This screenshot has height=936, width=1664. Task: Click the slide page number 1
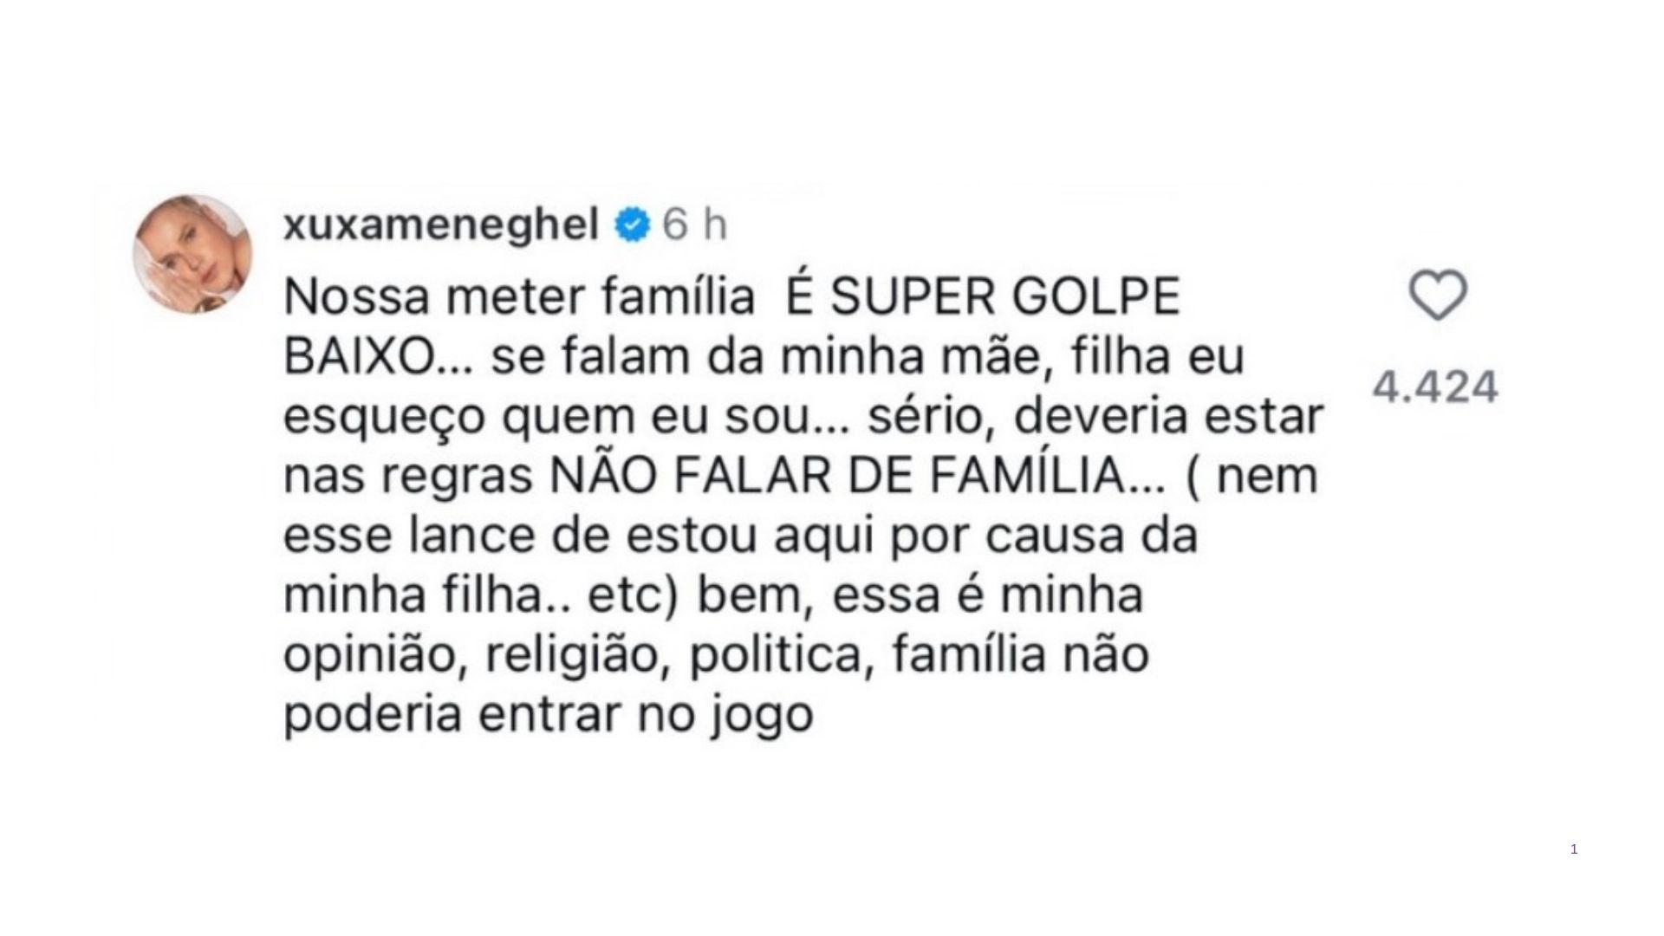(1574, 849)
